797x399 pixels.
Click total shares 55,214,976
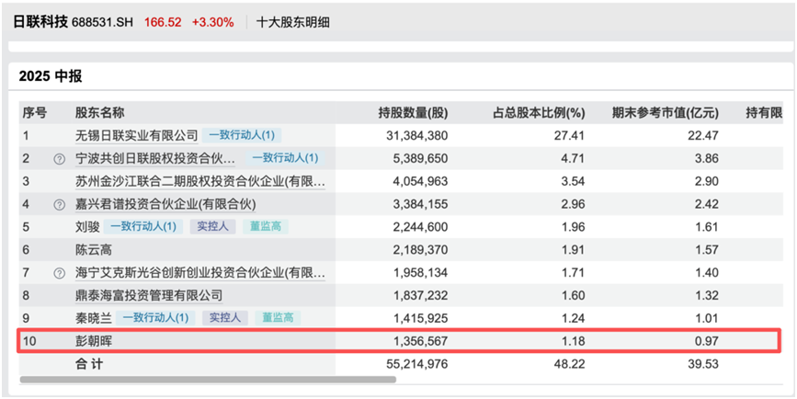(x=416, y=364)
